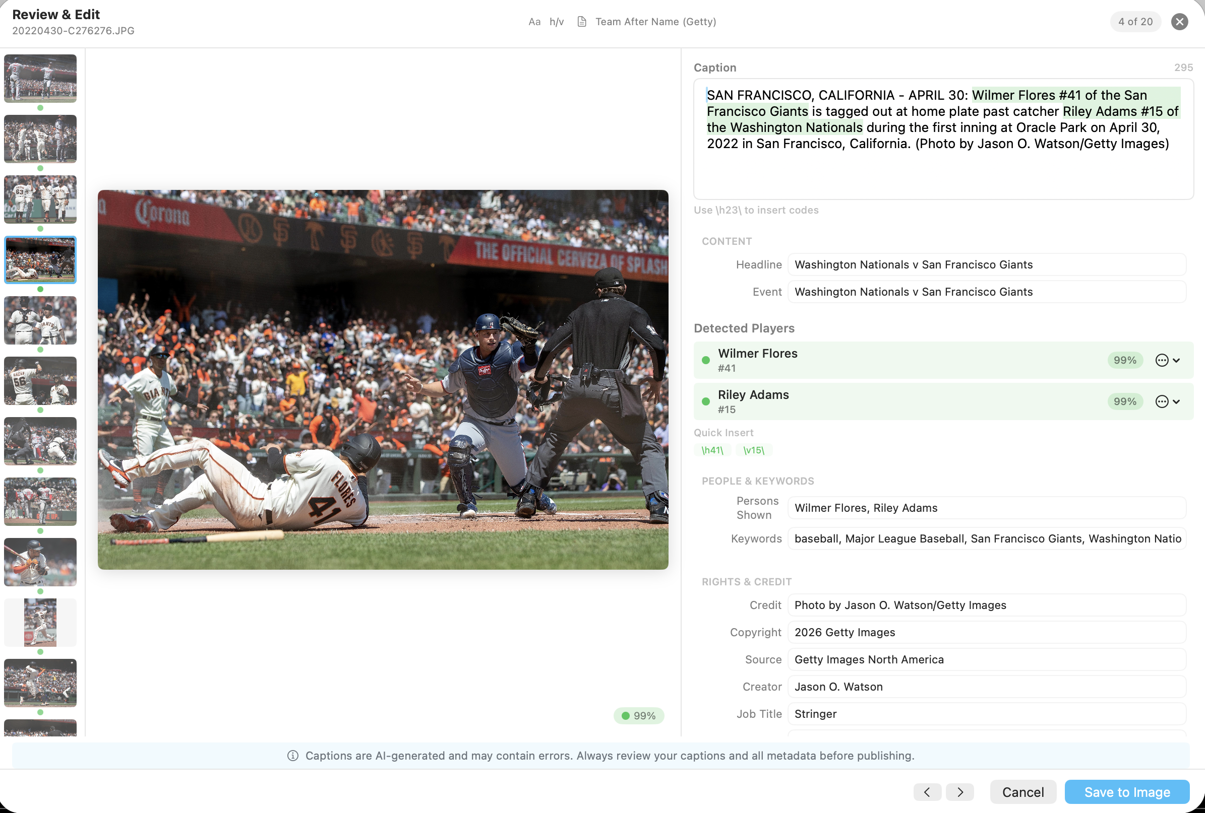The width and height of the screenshot is (1205, 813).
Task: Click the previous image arrow
Action: 927,792
